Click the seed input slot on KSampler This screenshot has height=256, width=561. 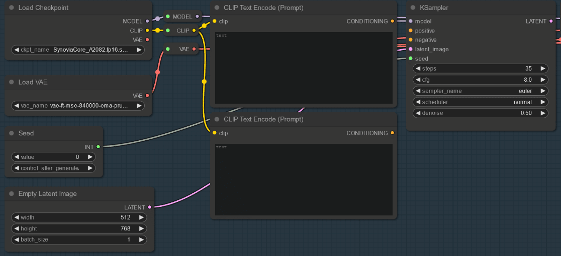click(x=410, y=59)
